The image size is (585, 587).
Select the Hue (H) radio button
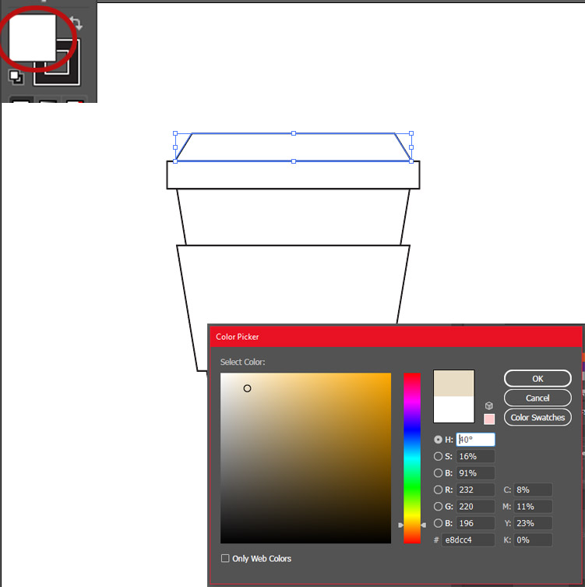(x=438, y=440)
